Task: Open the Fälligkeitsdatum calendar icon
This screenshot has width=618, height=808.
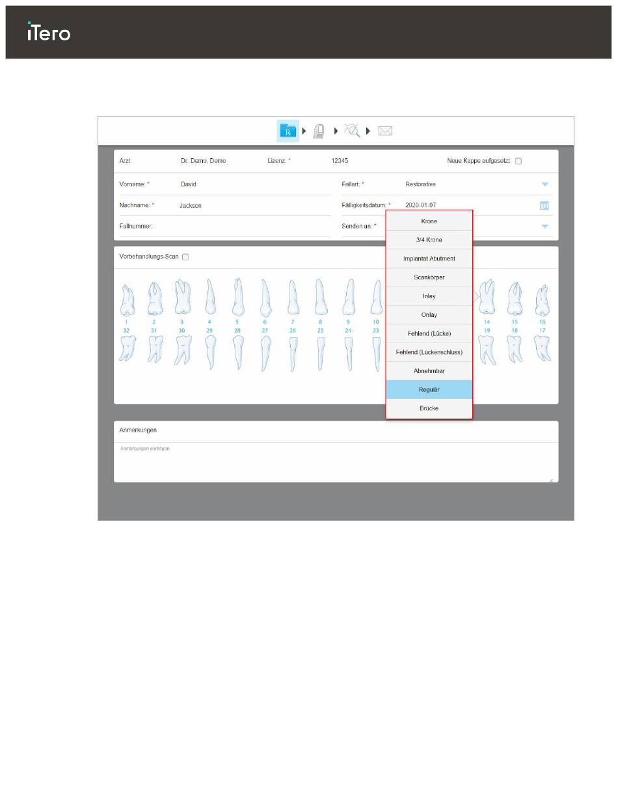Action: click(x=544, y=205)
